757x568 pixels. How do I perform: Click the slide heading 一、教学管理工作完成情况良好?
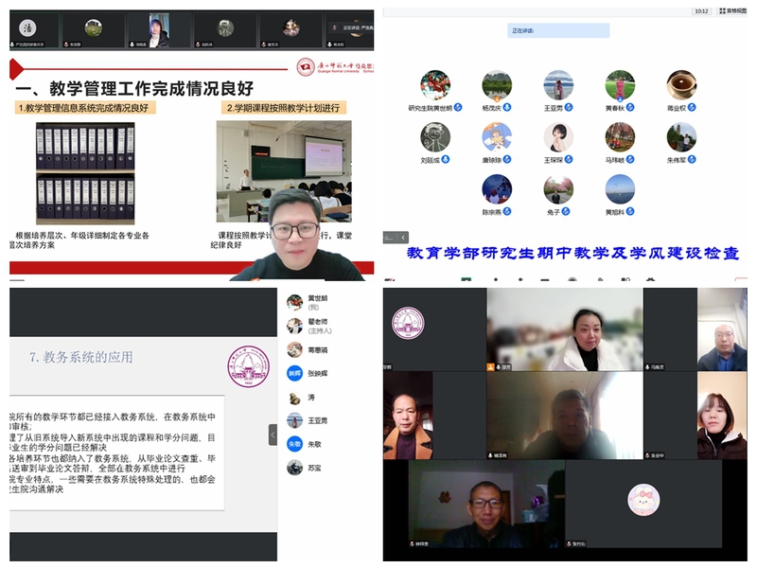pyautogui.click(x=134, y=88)
